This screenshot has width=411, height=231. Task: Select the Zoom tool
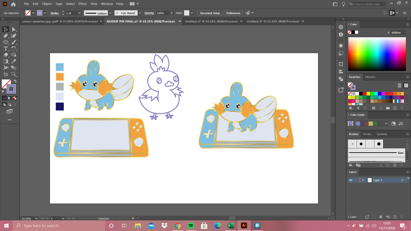14,74
